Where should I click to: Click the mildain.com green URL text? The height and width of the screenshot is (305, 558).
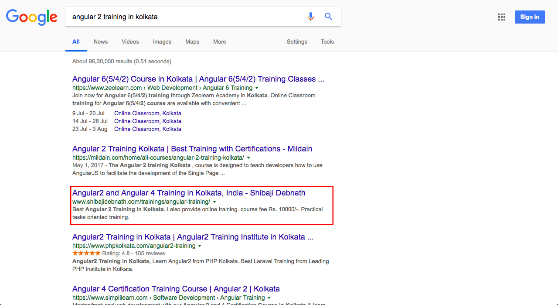coord(158,158)
